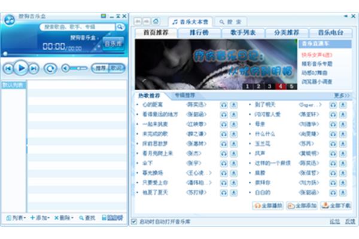Open the 动感DJ舞曲 link
Screen dimensions: 359x239
(x=314, y=73)
